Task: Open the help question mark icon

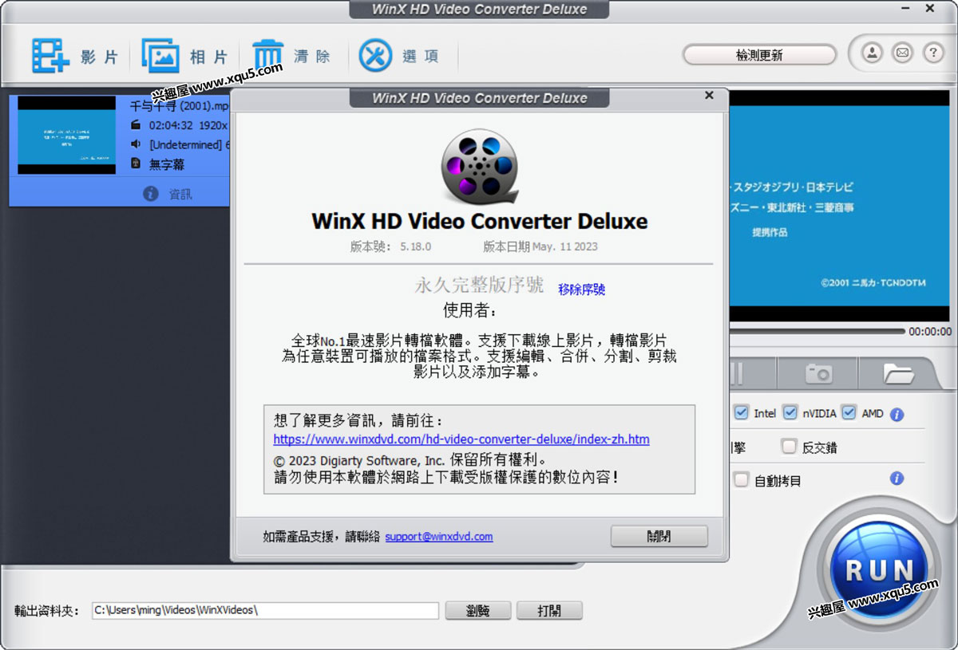Action: tap(932, 53)
